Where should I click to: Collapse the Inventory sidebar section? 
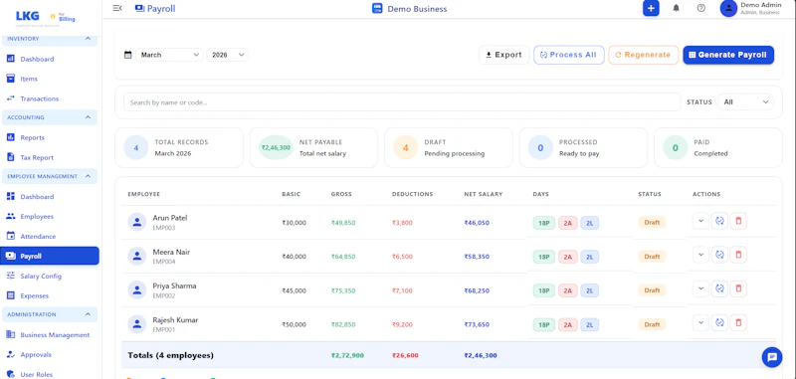point(50,39)
